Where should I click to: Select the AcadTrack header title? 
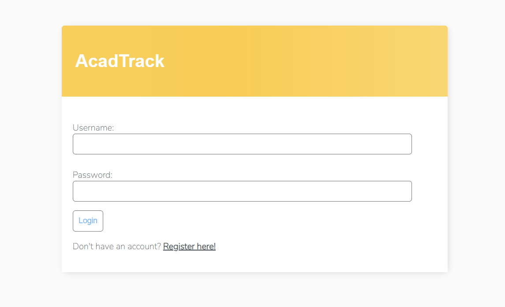120,61
